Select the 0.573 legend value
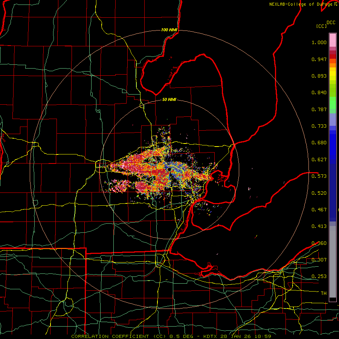The image size is (339, 339). tap(319, 176)
